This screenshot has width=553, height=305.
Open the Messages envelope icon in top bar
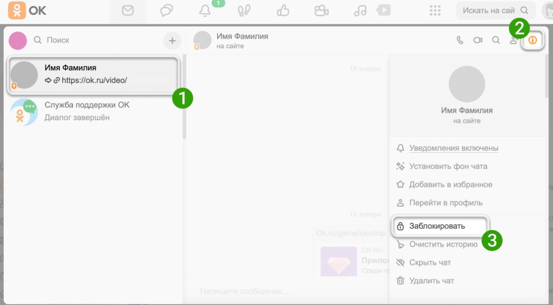[127, 11]
